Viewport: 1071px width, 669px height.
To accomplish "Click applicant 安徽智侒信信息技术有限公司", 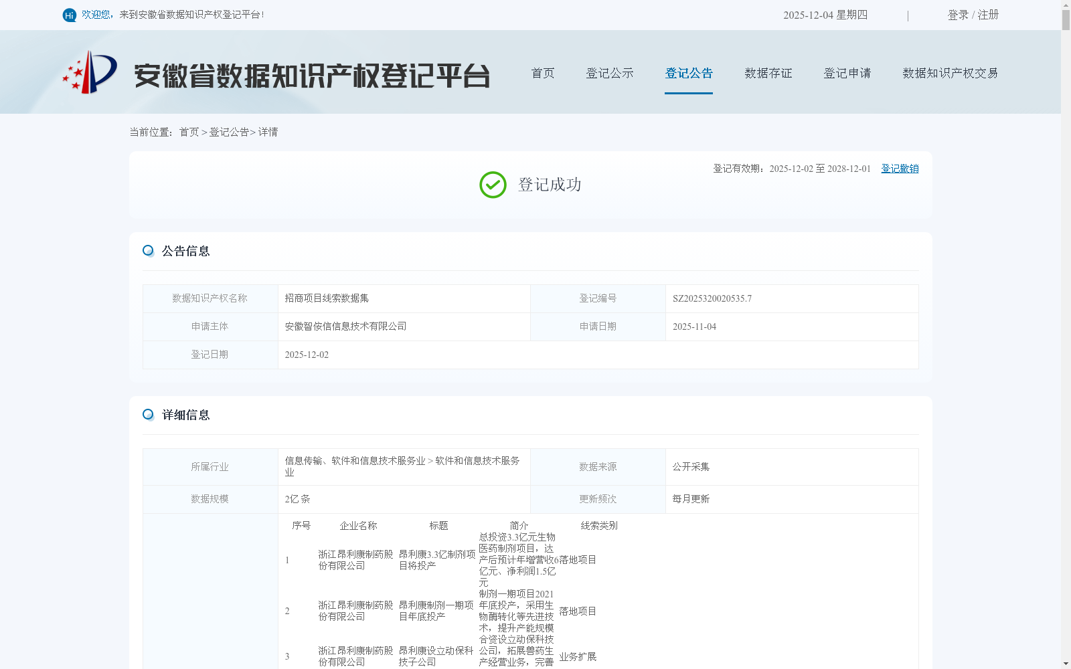I will (345, 326).
